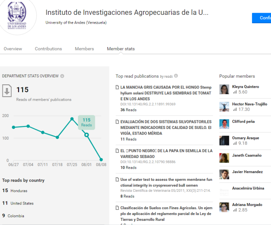Click DOI 10.13140/RG.2.2.11891.99369 text

[x=148, y=104]
